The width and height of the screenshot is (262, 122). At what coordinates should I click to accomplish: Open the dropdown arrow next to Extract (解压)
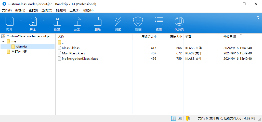point(44,21)
